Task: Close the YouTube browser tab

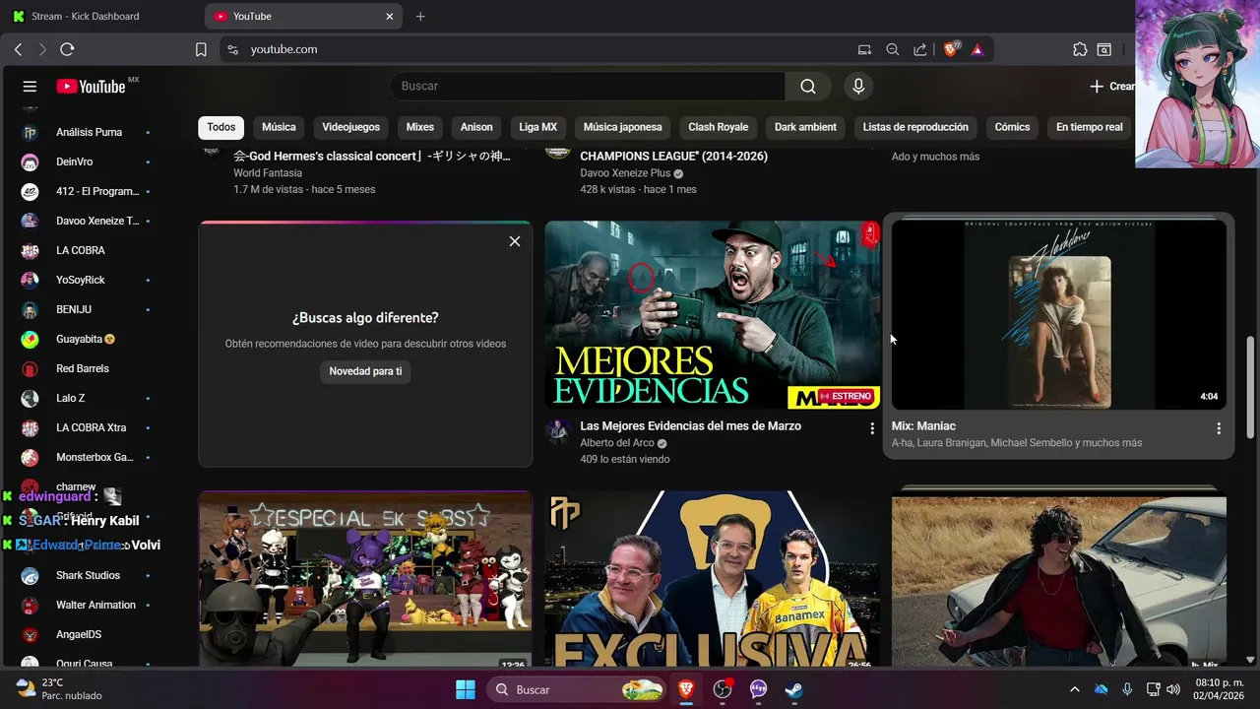Action: click(x=390, y=16)
